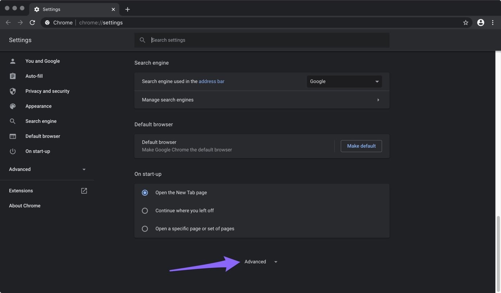
Task: Click the gear icon on the Settings tab
Action: point(37,9)
